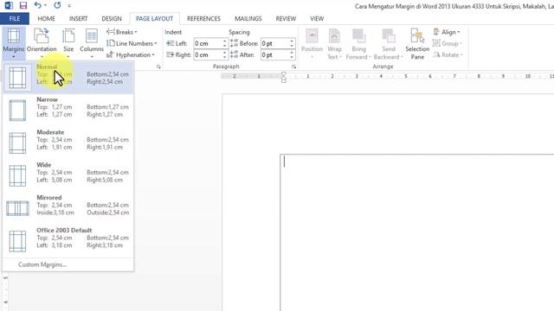Switch to the MAILINGS tab
Image resolution: width=554 pixels, height=311 pixels.
248,19
